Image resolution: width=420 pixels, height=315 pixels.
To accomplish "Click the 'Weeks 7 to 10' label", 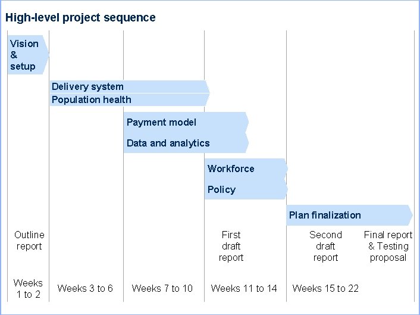I will tap(162, 289).
